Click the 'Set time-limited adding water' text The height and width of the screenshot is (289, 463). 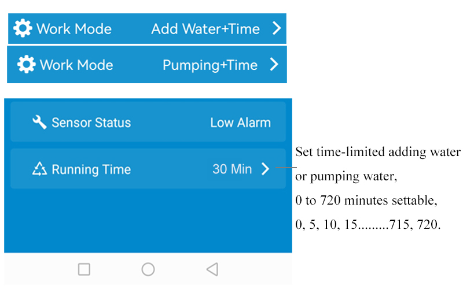[377, 153]
